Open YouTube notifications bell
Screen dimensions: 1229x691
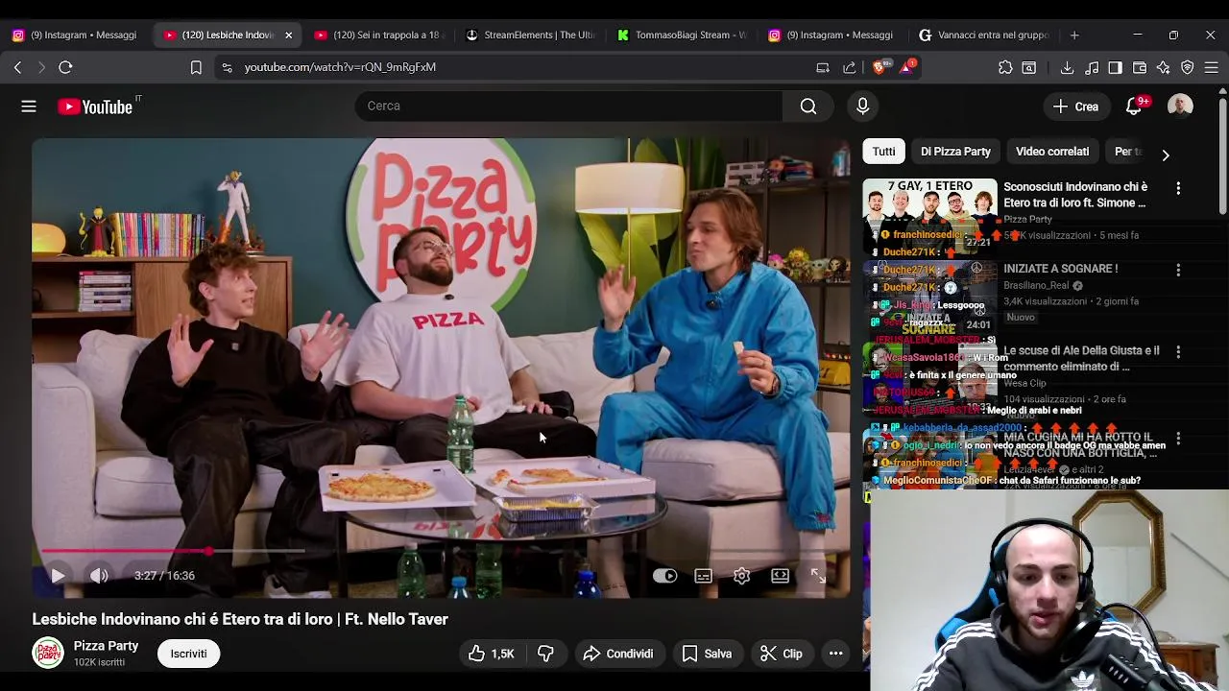pos(1134,107)
